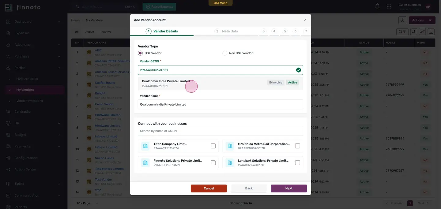The height and width of the screenshot is (209, 441).
Task: Check the M/s Noida Metro Rail checkbox
Action: 297,146
